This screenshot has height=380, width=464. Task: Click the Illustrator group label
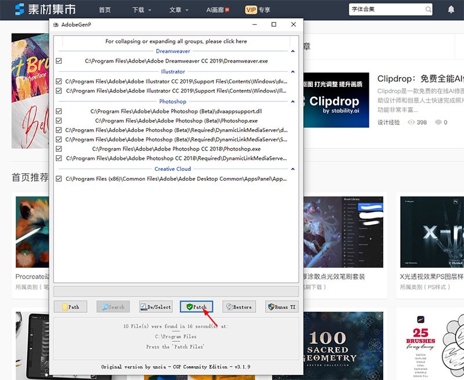pos(173,71)
